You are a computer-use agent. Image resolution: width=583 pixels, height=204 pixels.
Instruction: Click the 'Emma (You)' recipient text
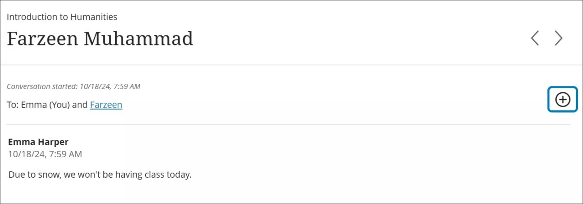(x=46, y=104)
